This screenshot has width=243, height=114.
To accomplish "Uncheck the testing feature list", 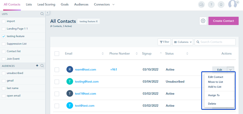I will (4, 36).
